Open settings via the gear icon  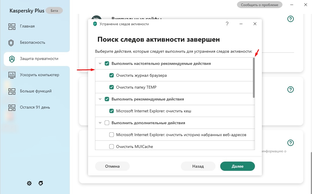[x=29, y=183]
